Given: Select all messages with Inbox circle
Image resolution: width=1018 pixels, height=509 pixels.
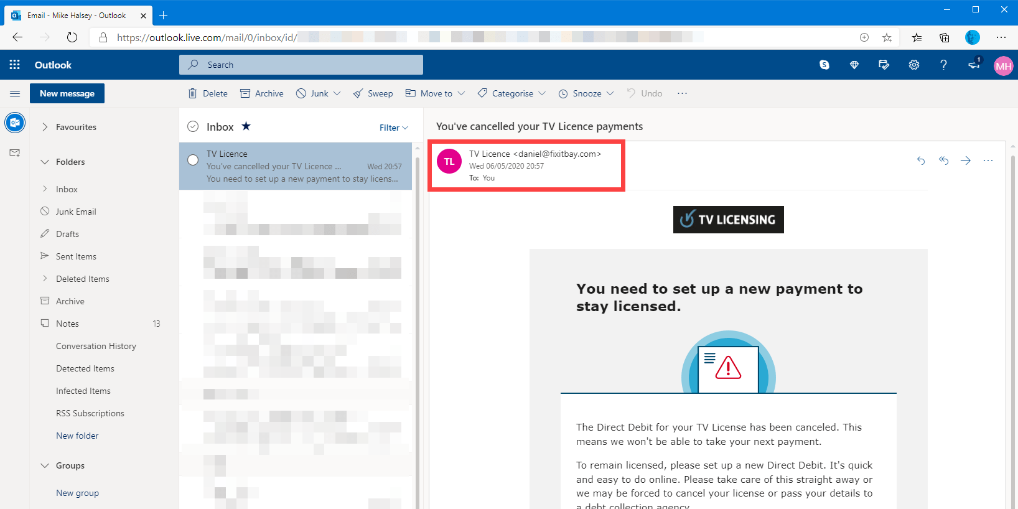Looking at the screenshot, I should 193,127.
